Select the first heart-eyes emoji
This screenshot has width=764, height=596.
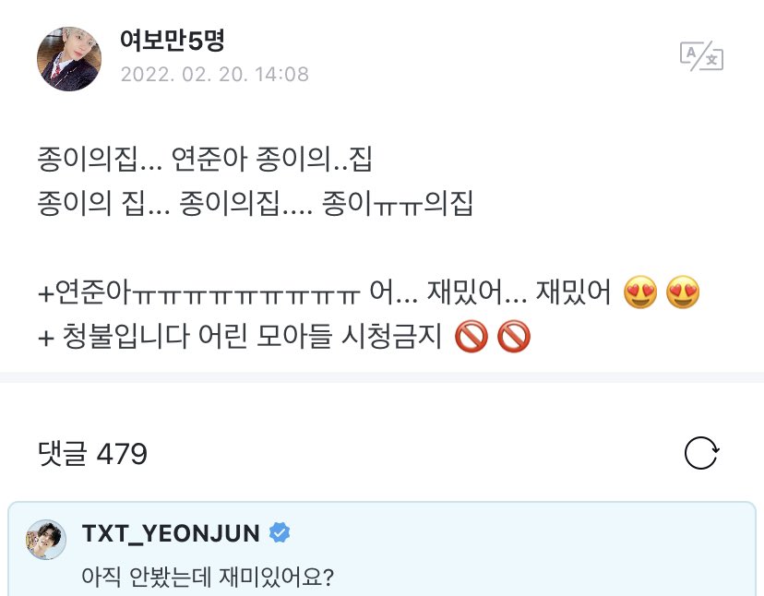[640, 292]
